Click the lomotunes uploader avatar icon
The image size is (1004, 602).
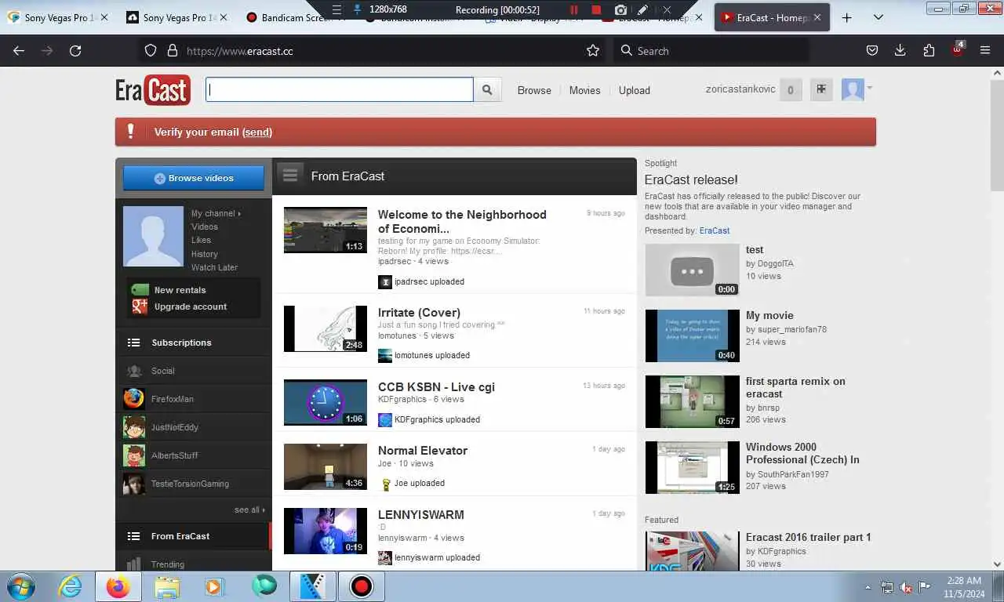(385, 356)
